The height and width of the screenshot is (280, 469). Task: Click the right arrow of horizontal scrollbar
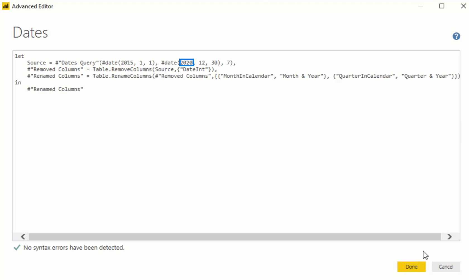click(449, 237)
